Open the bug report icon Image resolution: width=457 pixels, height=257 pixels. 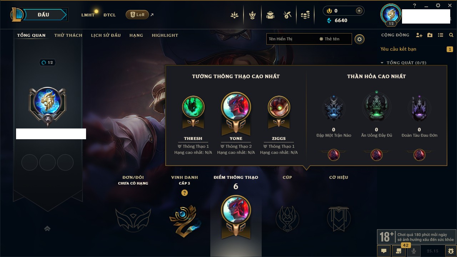click(x=451, y=251)
